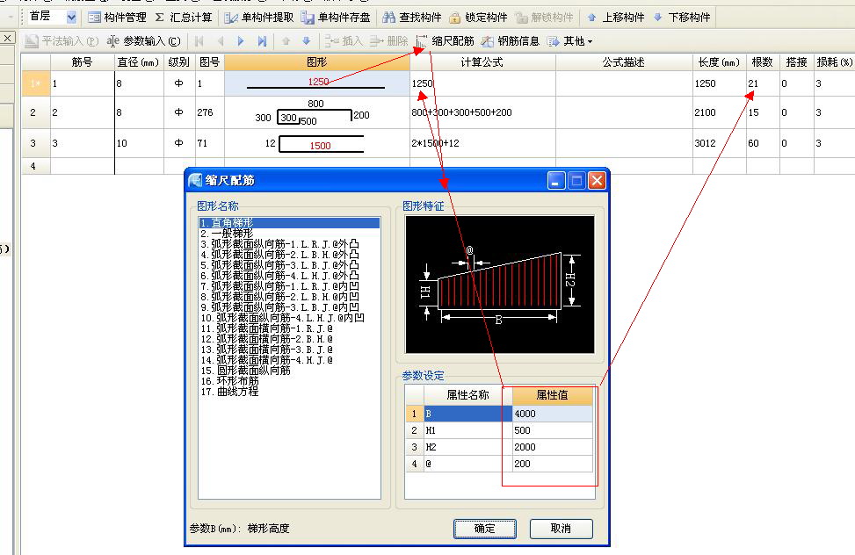
Task: Open 钢筋信息 rebar info
Action: 511,41
